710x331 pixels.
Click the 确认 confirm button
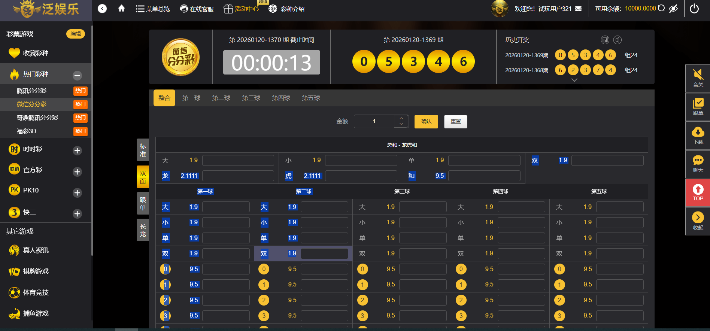point(426,122)
